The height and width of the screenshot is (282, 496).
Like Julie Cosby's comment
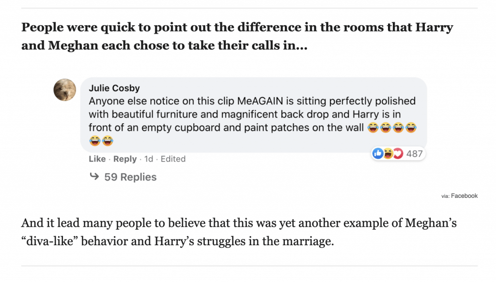[97, 159]
